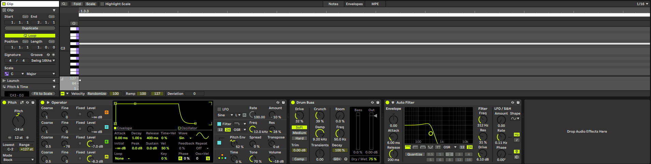Switch to the Envelopes tab

[354, 4]
